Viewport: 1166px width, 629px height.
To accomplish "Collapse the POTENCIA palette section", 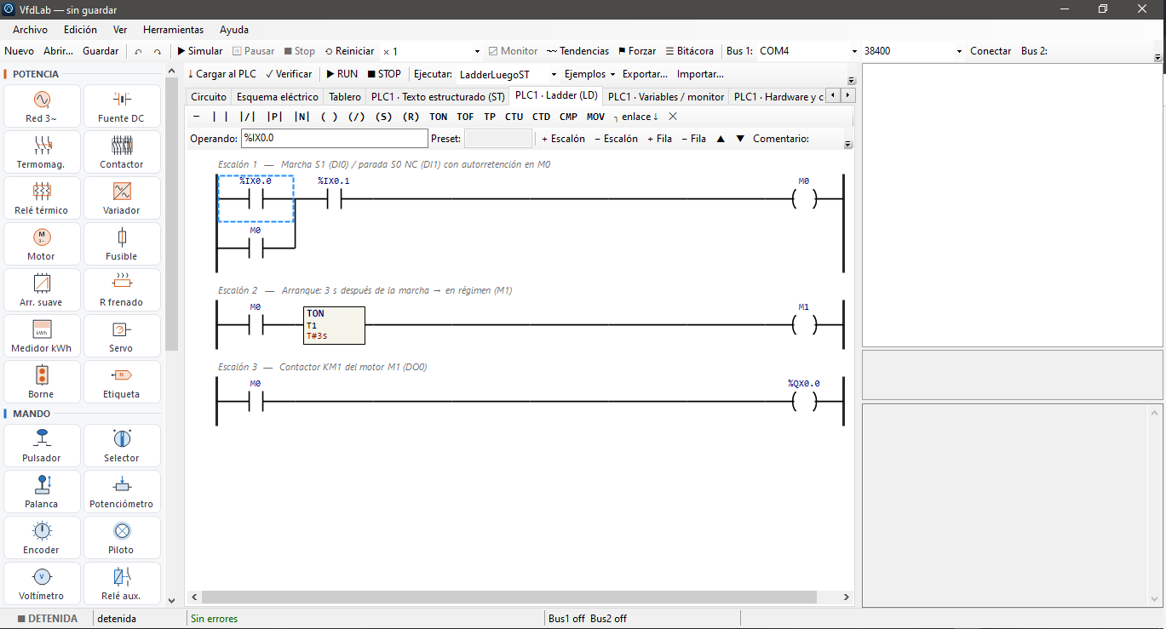I will pyautogui.click(x=34, y=74).
